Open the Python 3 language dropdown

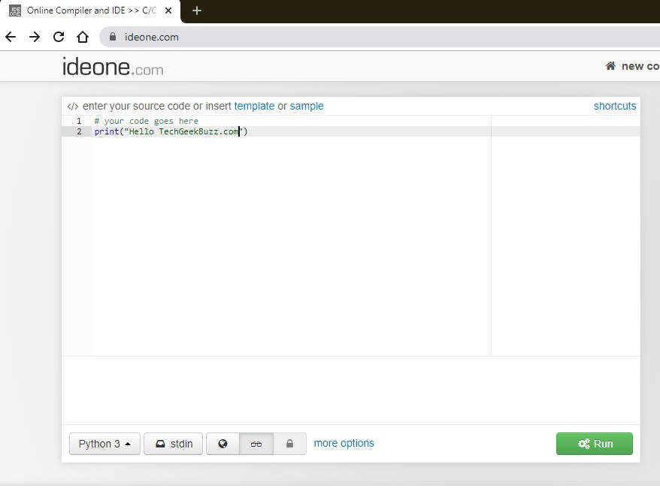click(104, 444)
